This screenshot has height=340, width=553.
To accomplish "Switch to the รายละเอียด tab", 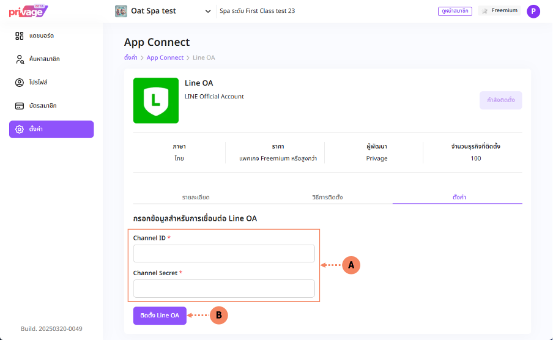I will pyautogui.click(x=196, y=198).
